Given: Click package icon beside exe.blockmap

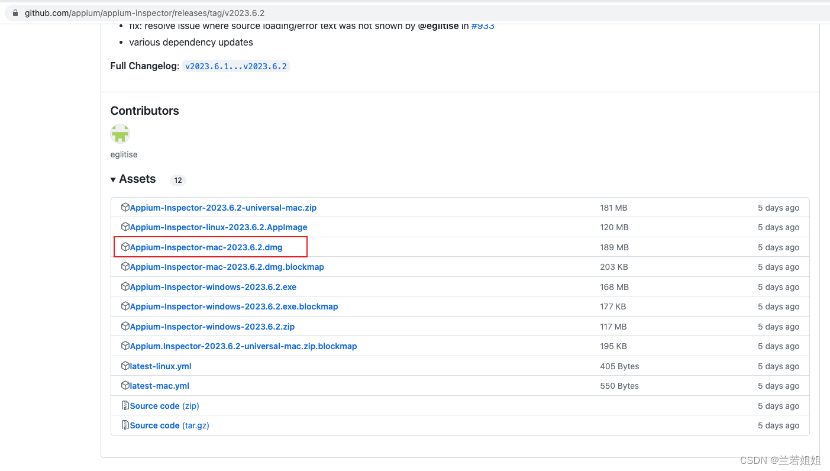Looking at the screenshot, I should [125, 306].
